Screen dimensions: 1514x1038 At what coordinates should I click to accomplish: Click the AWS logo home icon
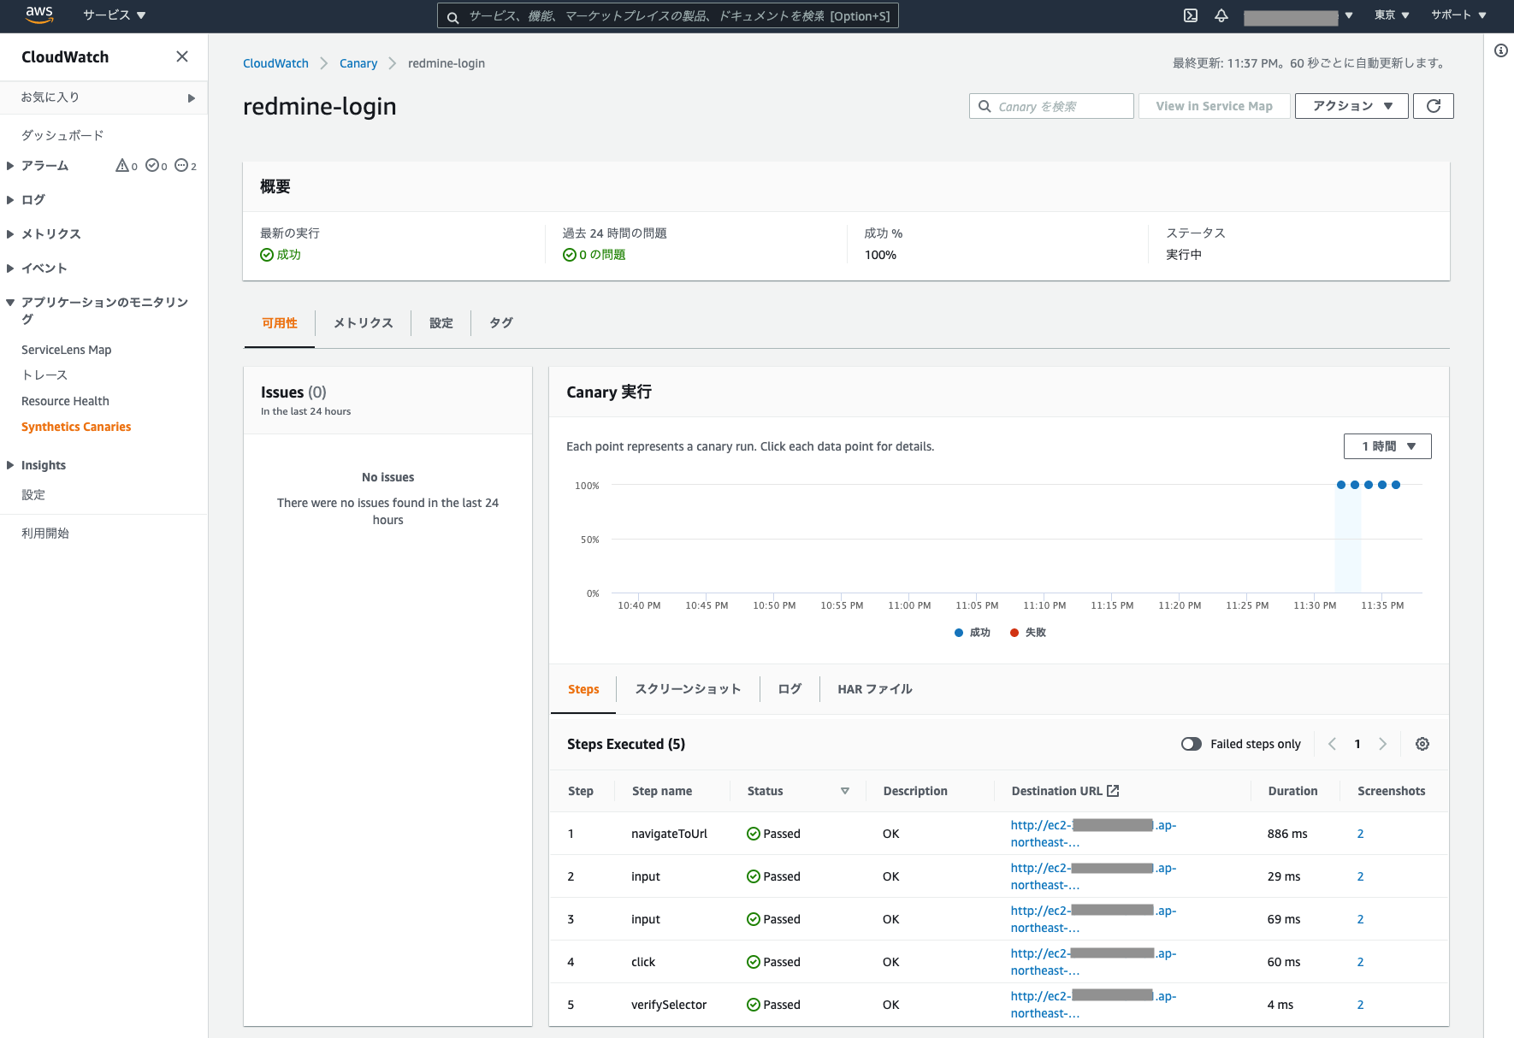click(39, 15)
